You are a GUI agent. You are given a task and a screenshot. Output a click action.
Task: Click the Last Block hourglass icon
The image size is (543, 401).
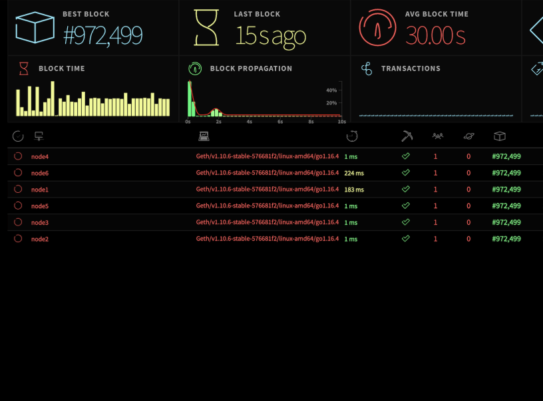click(206, 29)
